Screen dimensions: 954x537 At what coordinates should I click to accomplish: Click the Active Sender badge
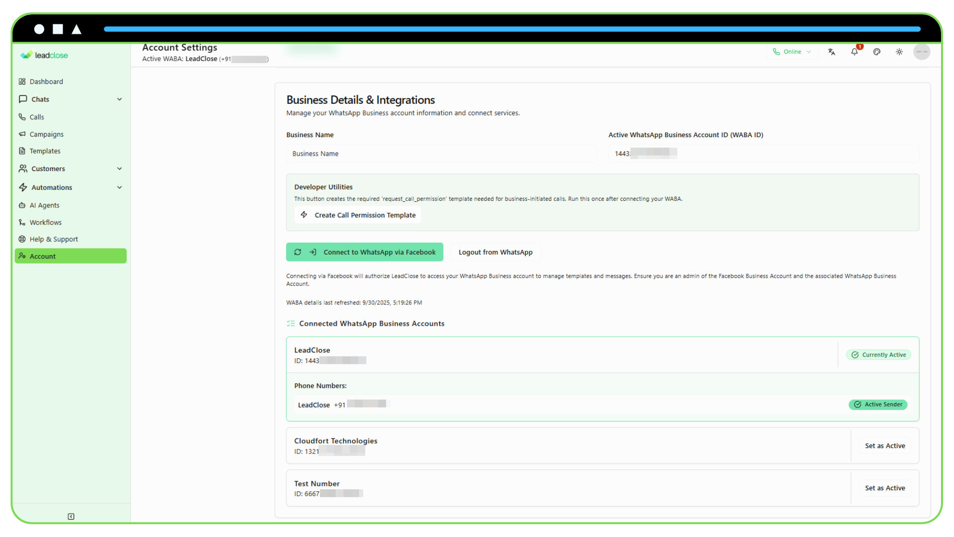point(878,405)
